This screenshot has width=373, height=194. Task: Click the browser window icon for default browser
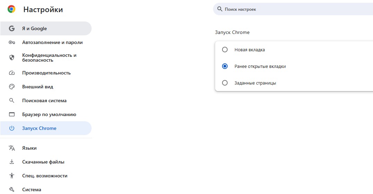[12, 115]
